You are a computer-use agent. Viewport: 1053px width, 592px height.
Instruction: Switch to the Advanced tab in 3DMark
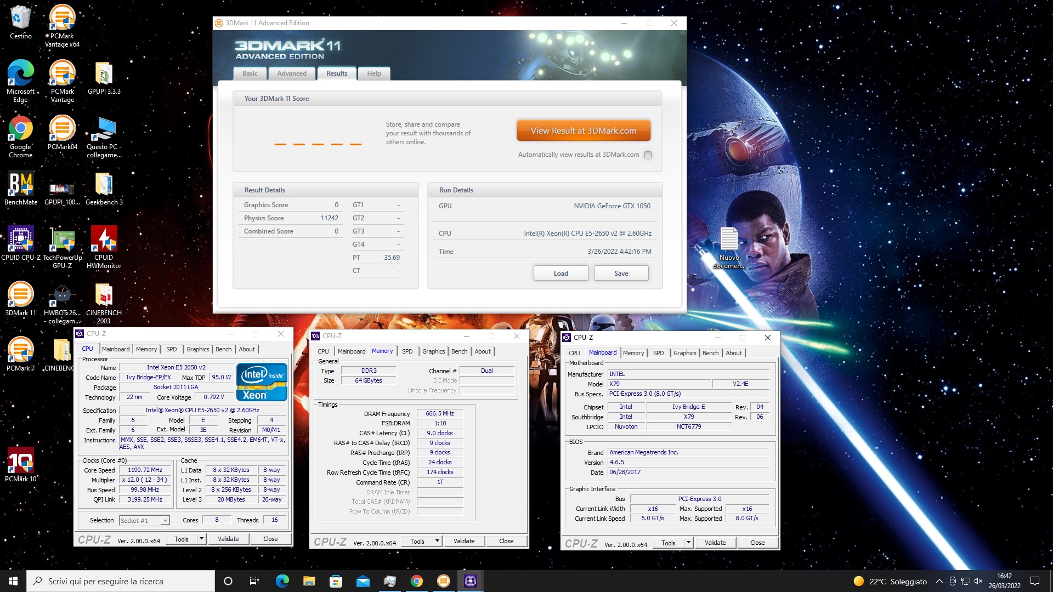pos(292,73)
